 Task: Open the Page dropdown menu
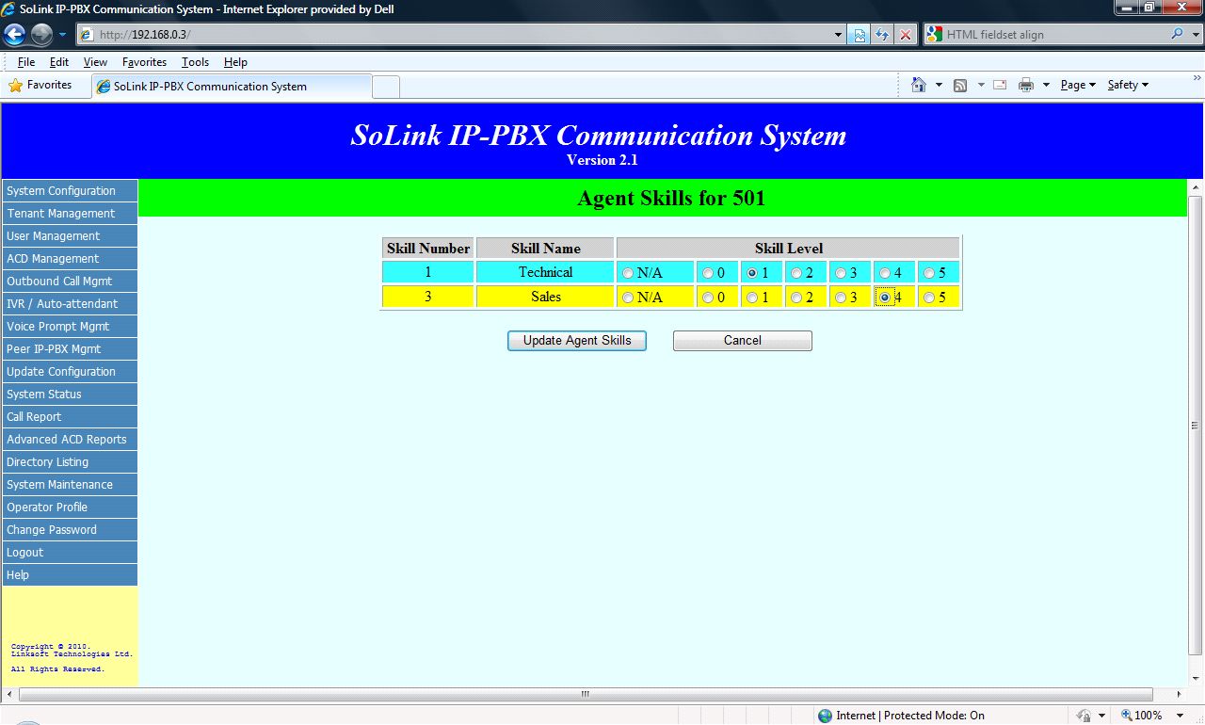pos(1078,85)
